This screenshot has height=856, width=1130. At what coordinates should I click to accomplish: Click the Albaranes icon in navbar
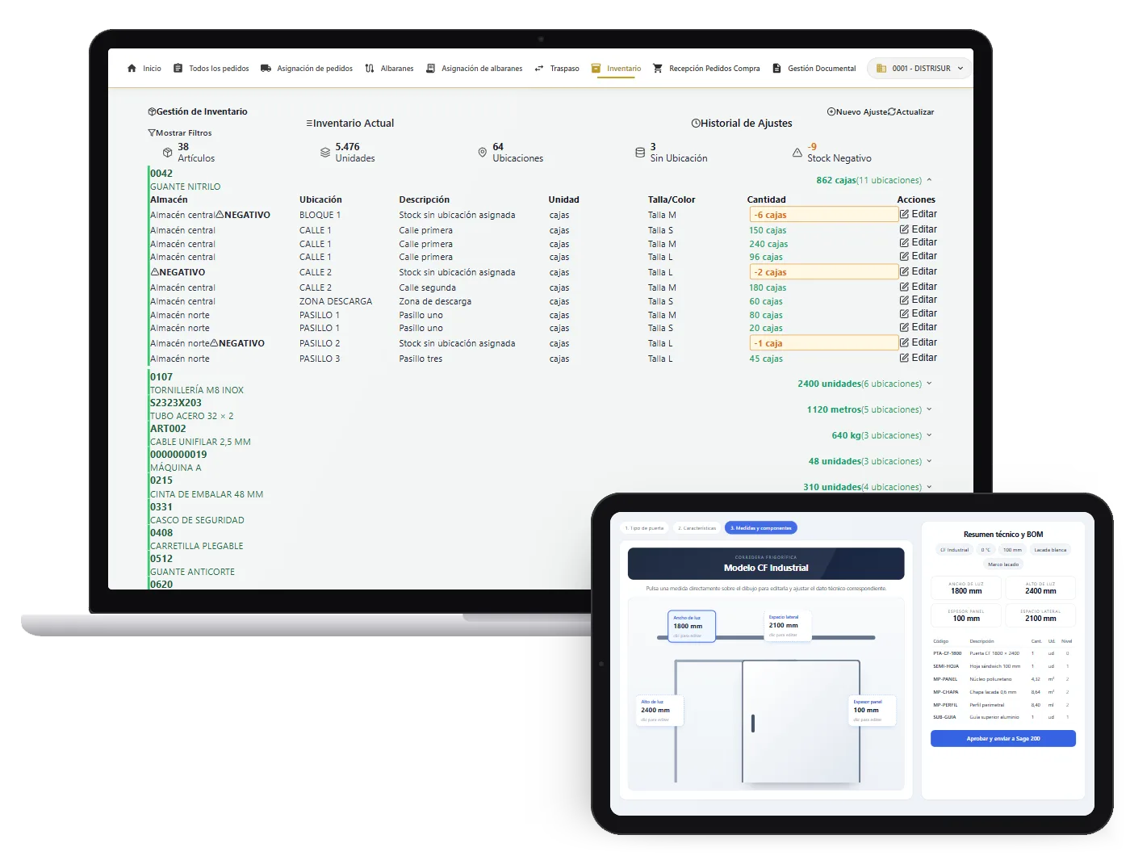coord(370,69)
